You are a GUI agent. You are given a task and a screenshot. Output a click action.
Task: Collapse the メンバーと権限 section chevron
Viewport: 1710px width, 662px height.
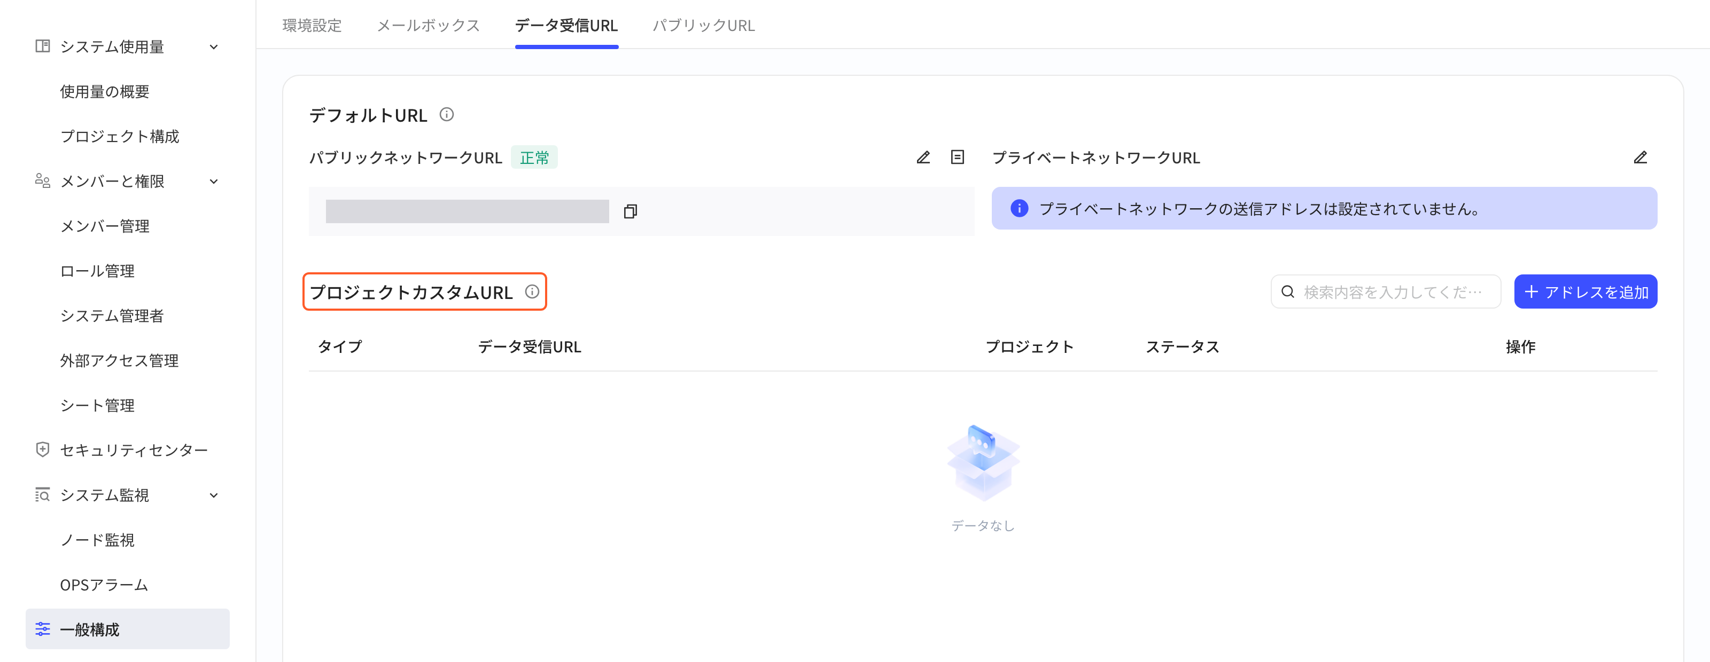(x=214, y=182)
